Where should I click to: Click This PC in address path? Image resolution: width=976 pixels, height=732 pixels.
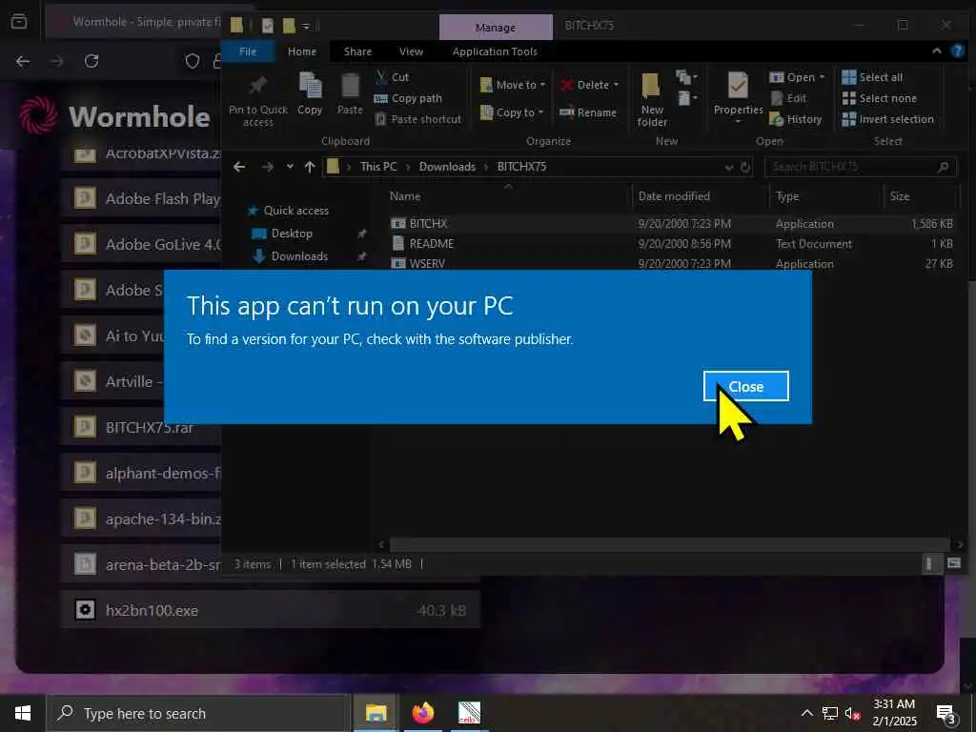point(378,167)
